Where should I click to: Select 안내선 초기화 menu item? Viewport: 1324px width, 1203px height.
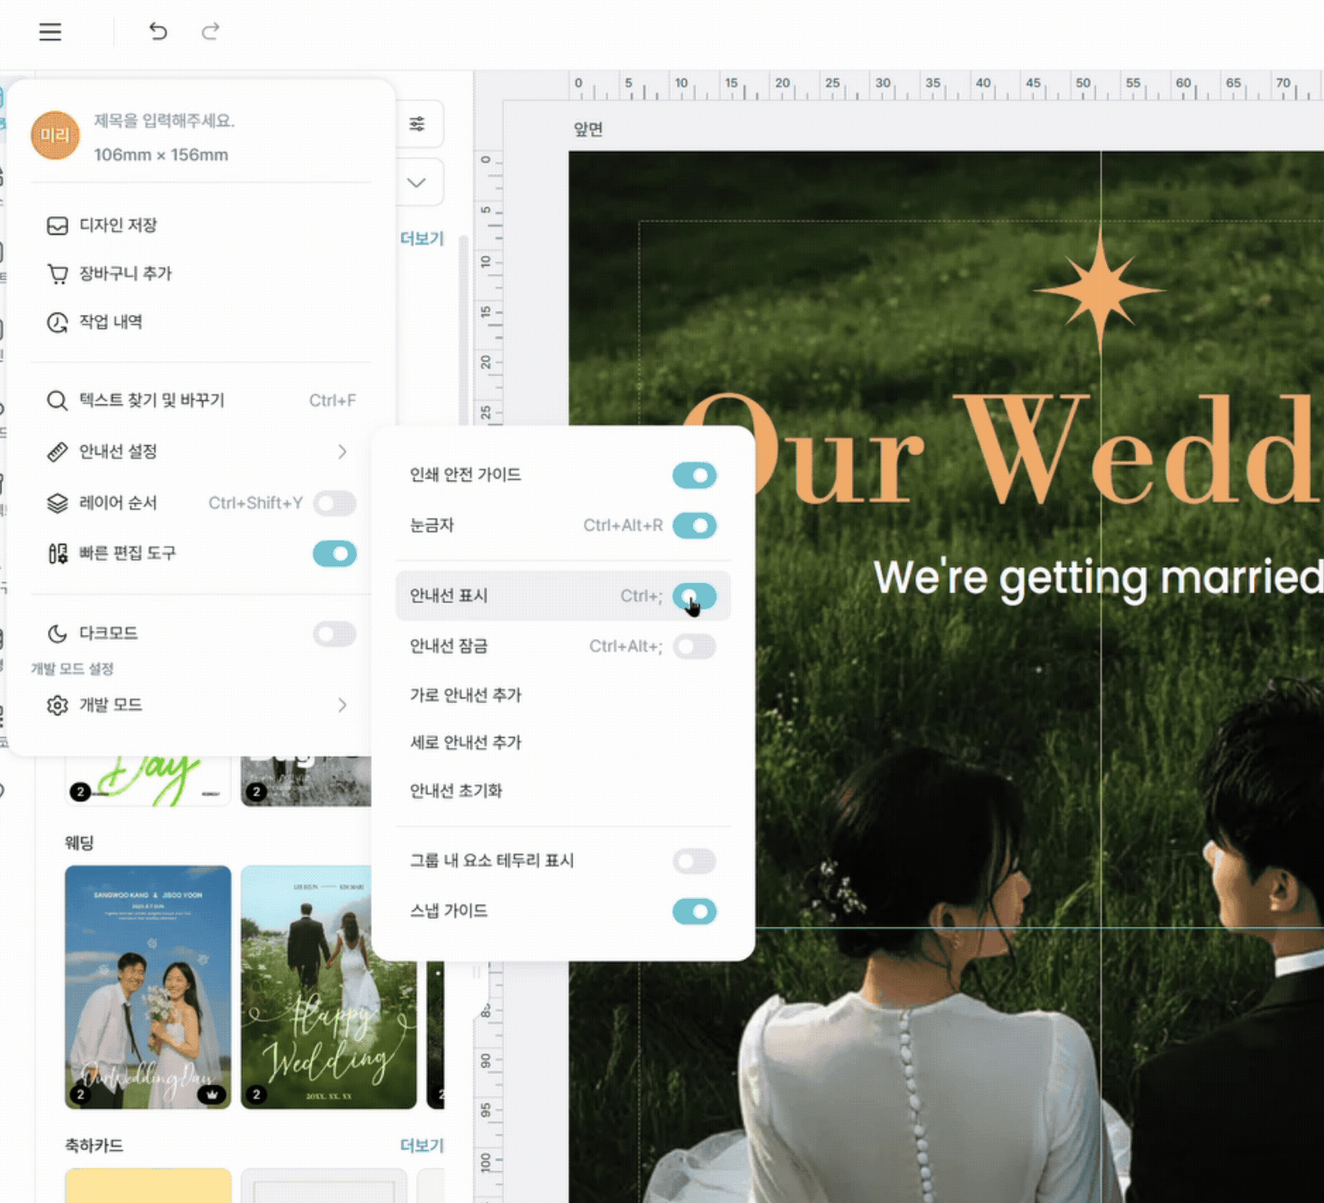pyautogui.click(x=456, y=791)
